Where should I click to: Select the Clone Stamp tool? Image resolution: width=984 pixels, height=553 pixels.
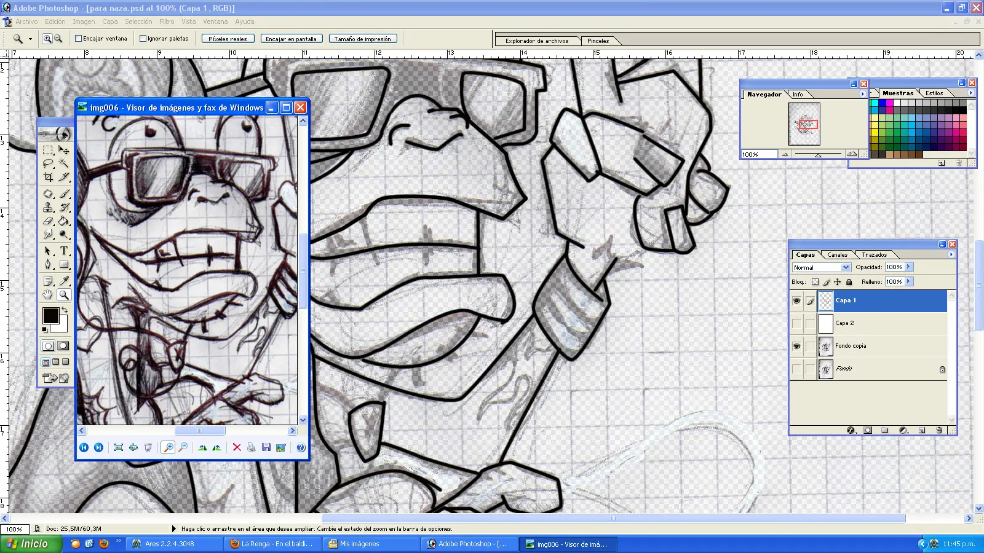click(x=48, y=207)
